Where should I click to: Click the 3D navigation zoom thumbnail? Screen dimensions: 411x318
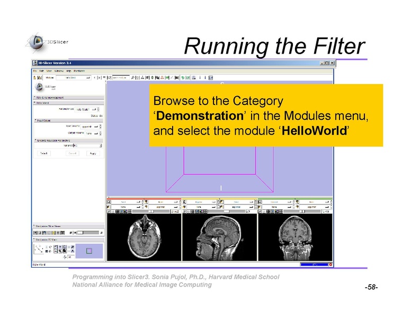click(89, 251)
